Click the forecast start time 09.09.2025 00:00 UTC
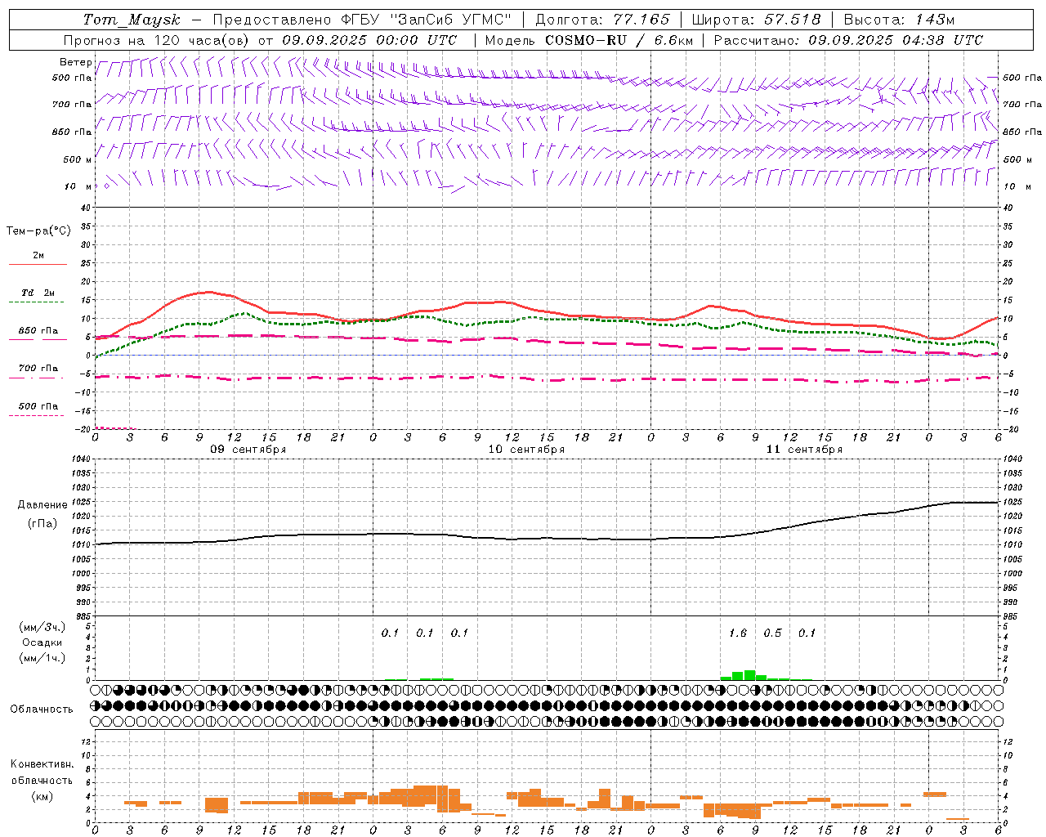Screen dimensions: 1046x837 [369, 40]
